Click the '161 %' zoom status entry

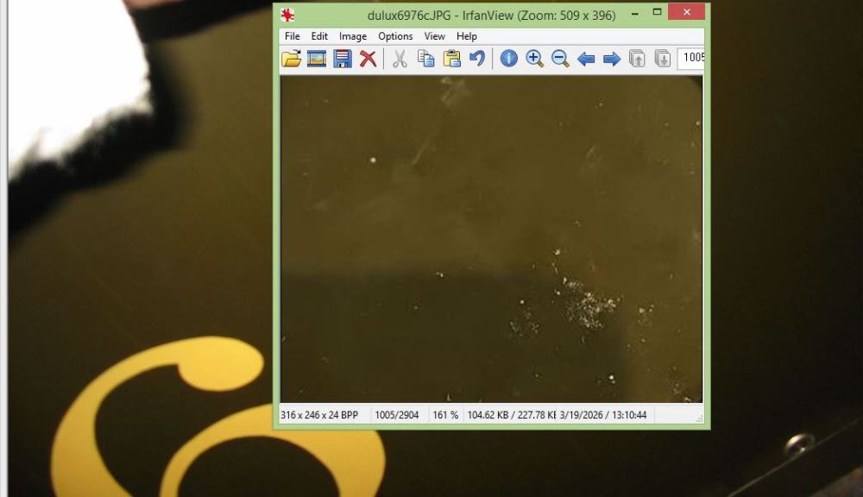445,415
